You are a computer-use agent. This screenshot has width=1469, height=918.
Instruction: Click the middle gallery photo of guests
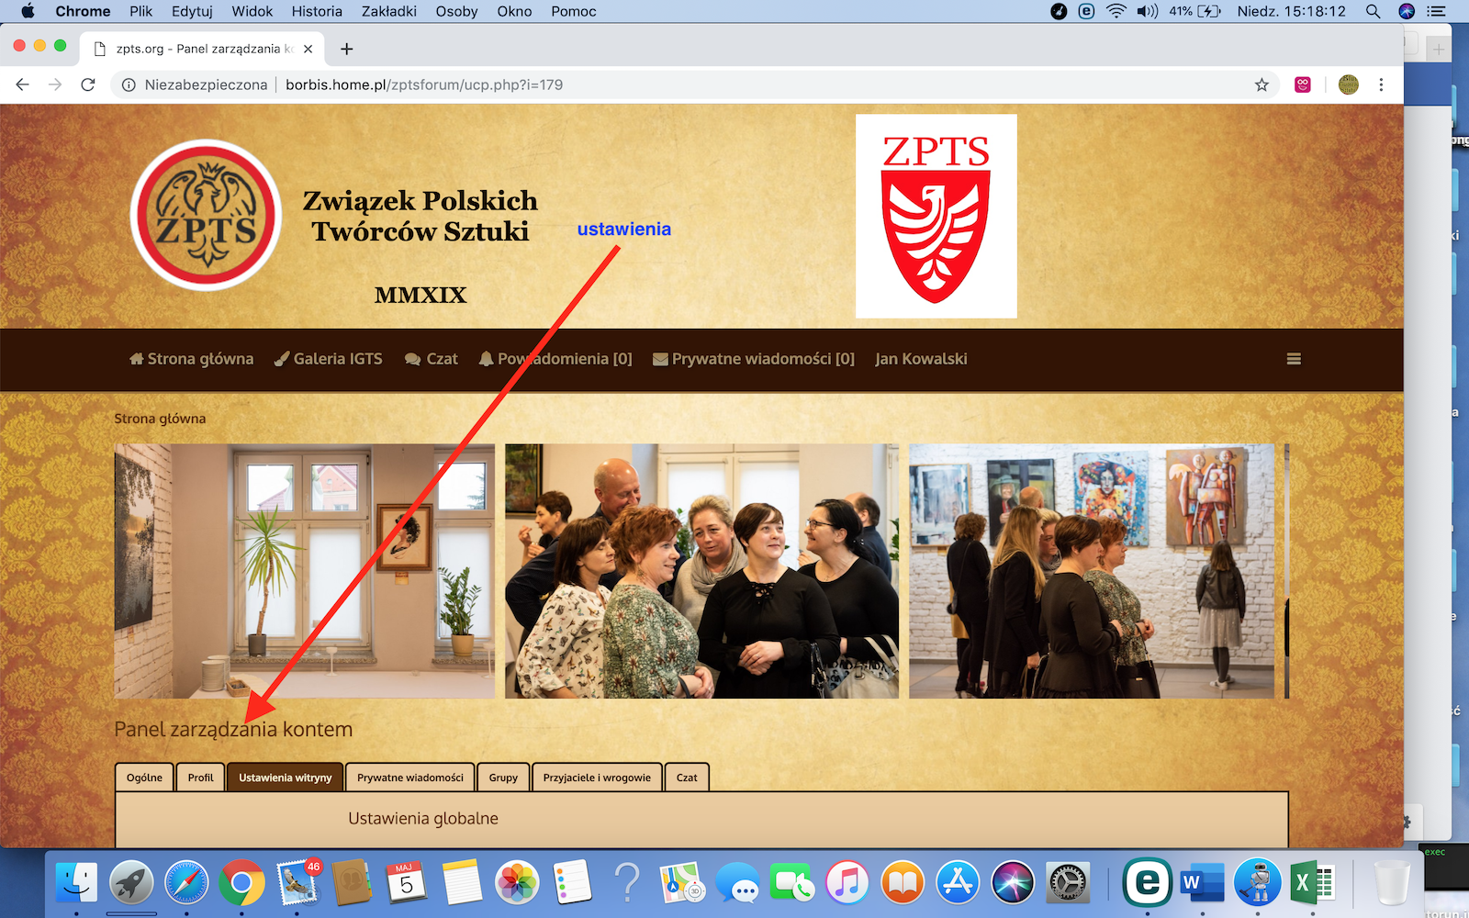tap(701, 571)
